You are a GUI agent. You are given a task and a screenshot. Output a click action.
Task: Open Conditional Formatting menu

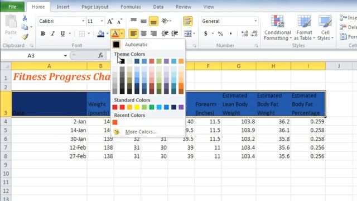[x=277, y=28]
